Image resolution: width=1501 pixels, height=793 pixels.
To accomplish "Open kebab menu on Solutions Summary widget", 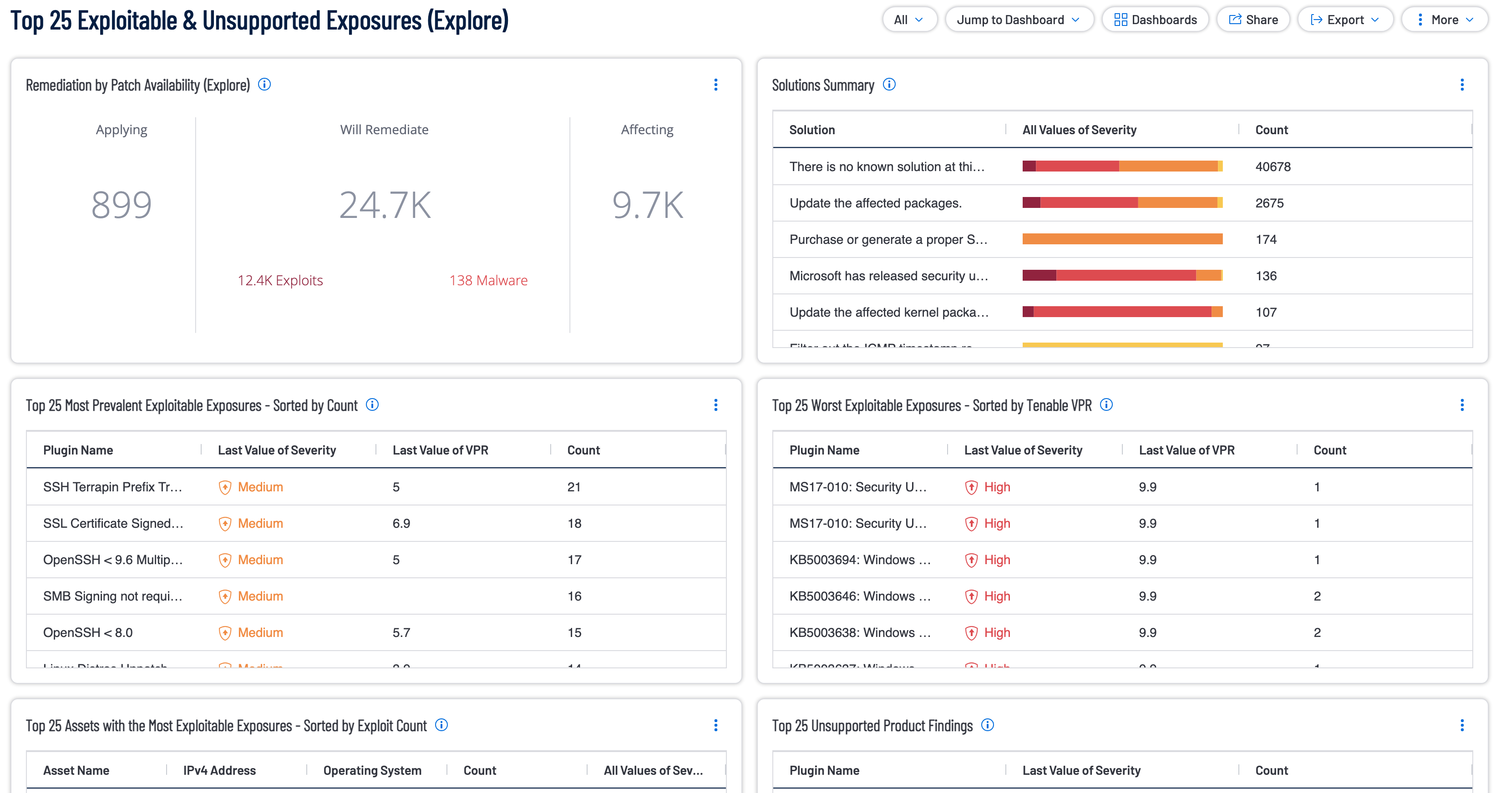I will pos(1462,85).
